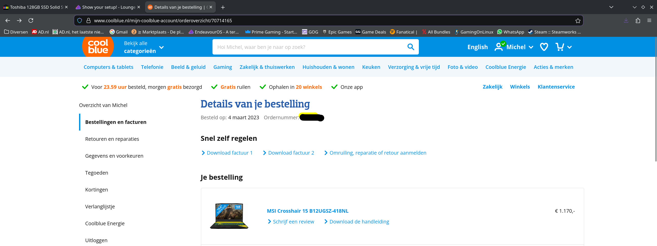Bookmark page with star icon
Image resolution: width=657 pixels, height=246 pixels.
point(578,21)
